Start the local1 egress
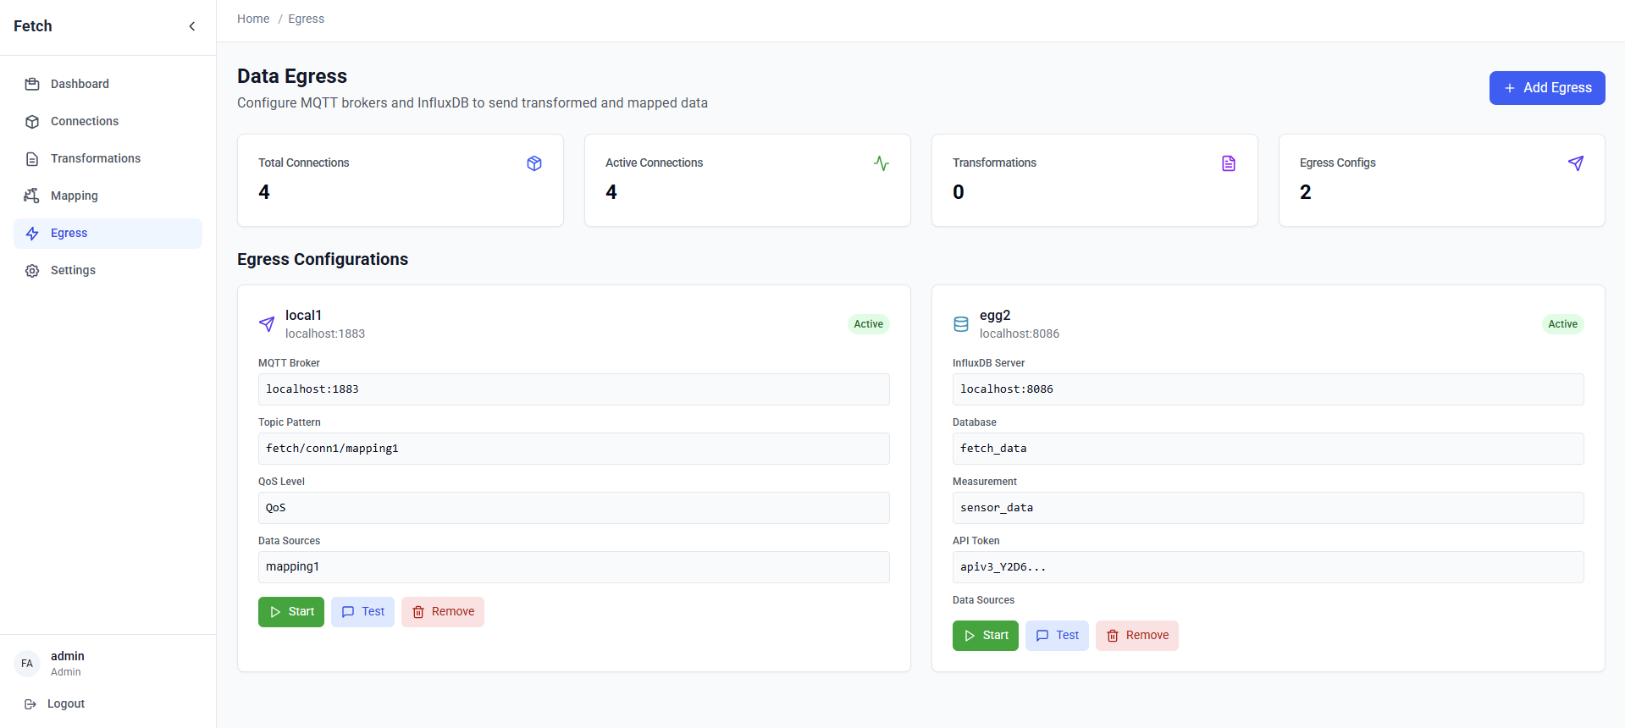Viewport: 1625px width, 728px height. point(291,612)
